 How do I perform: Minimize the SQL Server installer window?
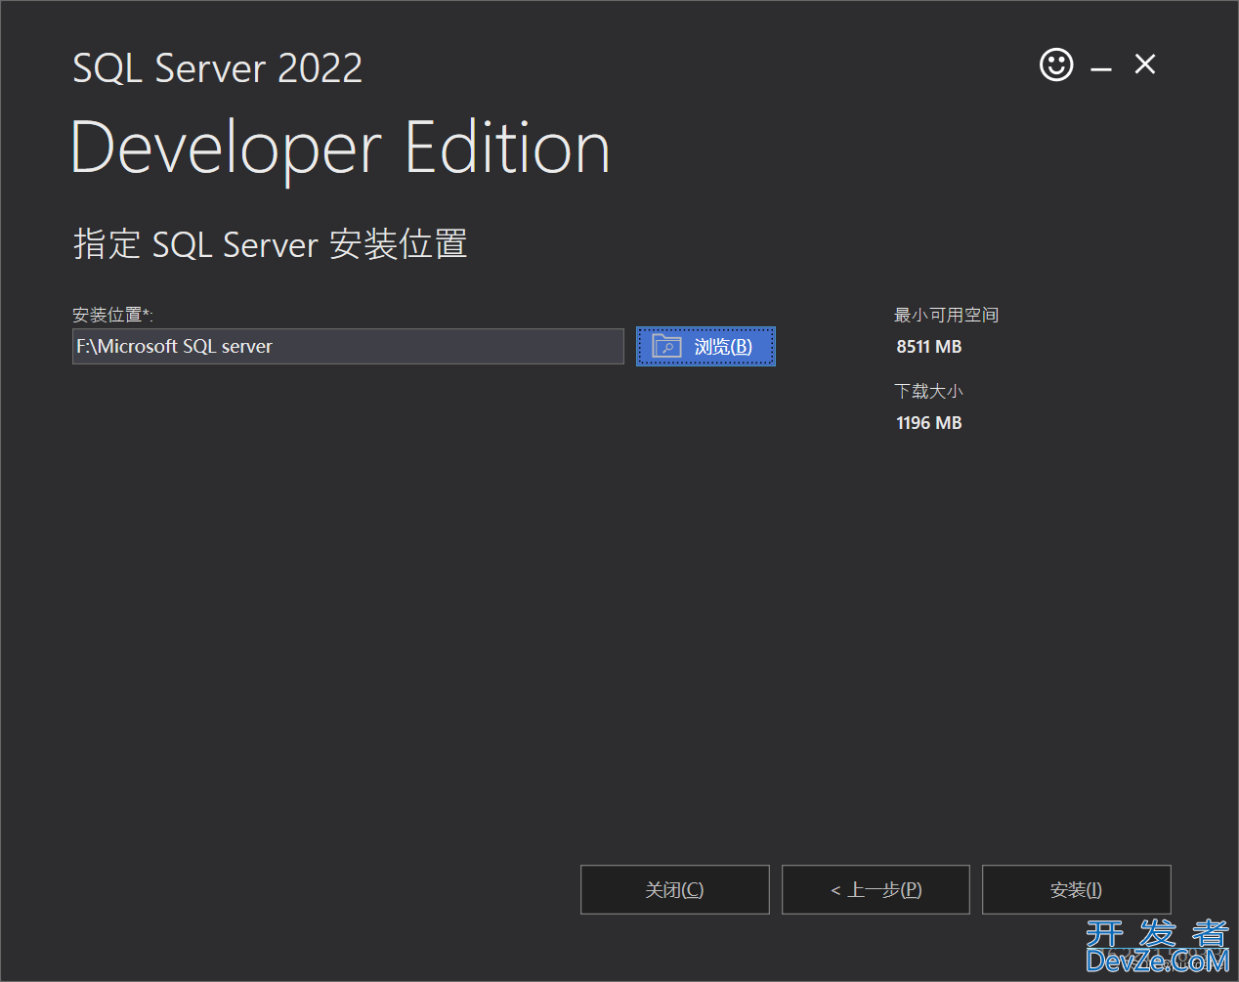tap(1101, 68)
